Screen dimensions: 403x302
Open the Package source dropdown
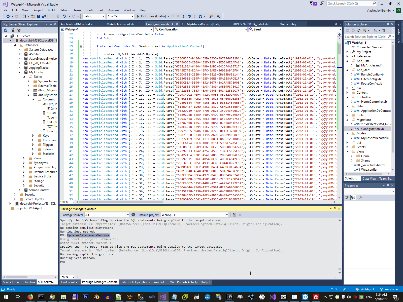click(107, 215)
